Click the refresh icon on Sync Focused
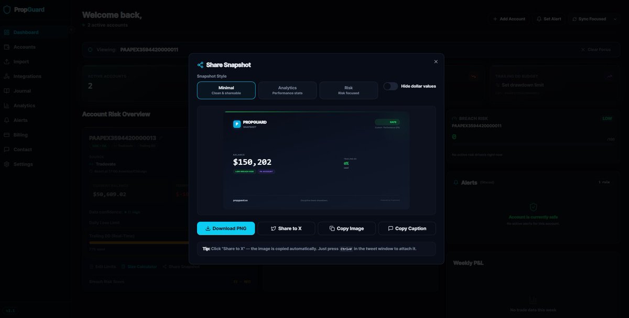 pyautogui.click(x=574, y=19)
